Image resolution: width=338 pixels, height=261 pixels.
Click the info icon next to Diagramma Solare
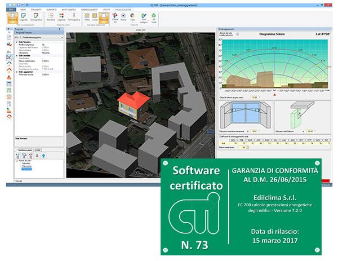coord(237,34)
